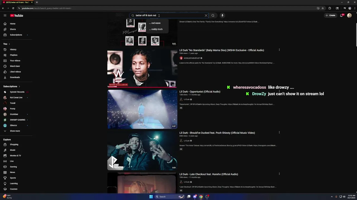Open the Windows Start menu
The image size is (357, 200).
click(x=151, y=197)
